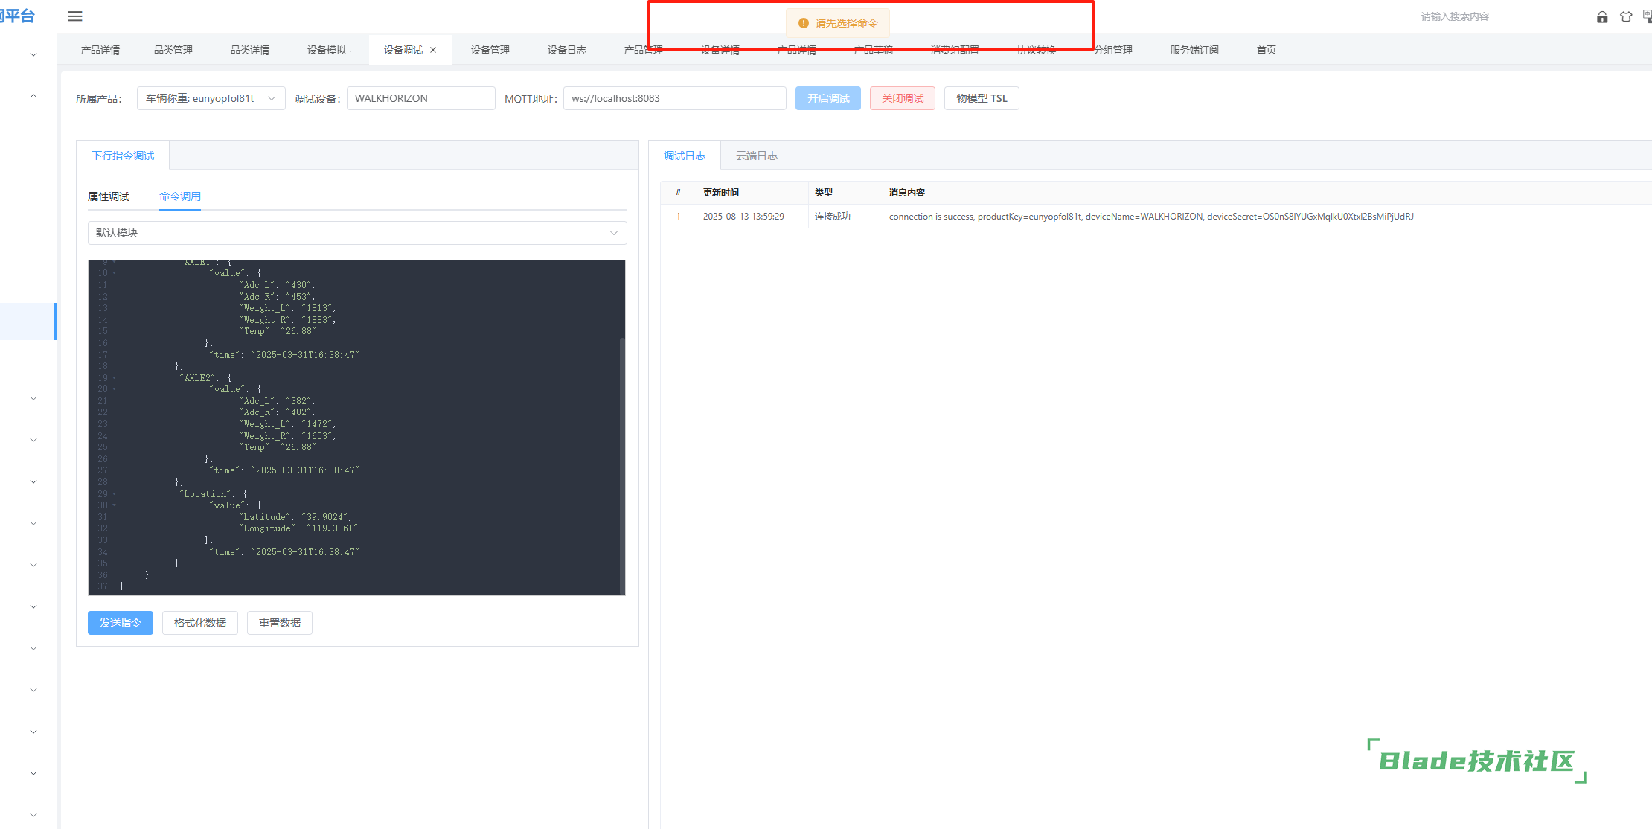1652x829 pixels.
Task: Toggle the hamburger sidebar menu icon
Action: coord(75,16)
